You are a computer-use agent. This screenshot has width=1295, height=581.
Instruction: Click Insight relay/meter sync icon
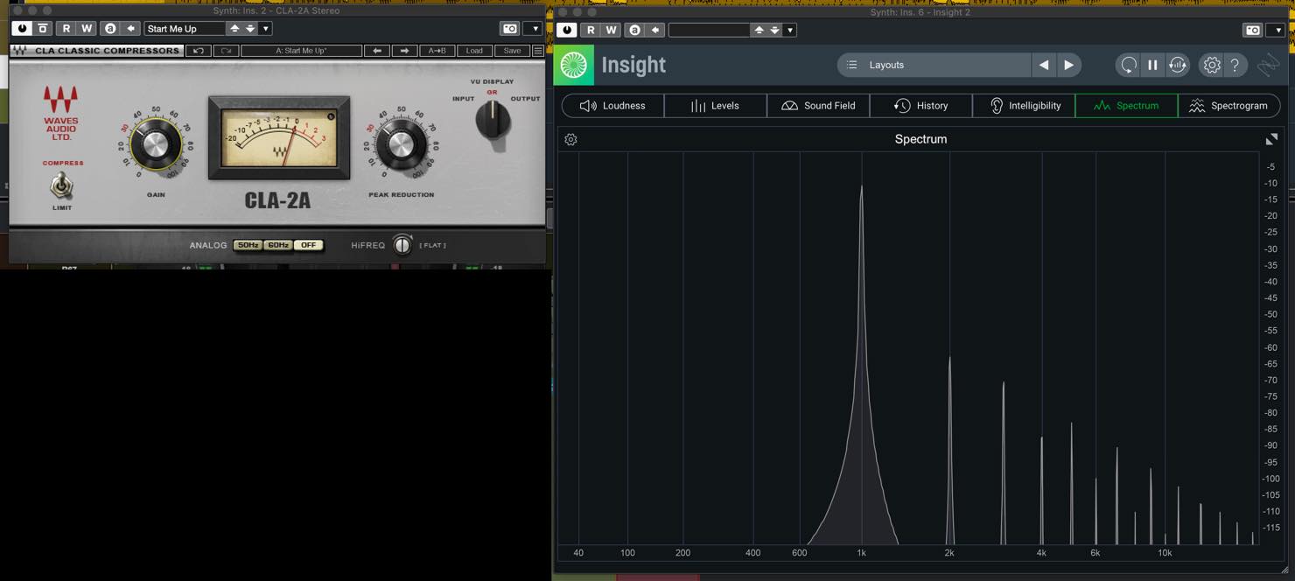tap(1178, 65)
